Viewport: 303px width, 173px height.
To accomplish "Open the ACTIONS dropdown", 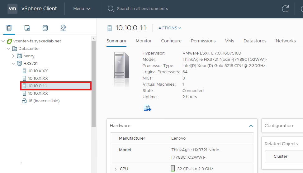I will tap(170, 28).
